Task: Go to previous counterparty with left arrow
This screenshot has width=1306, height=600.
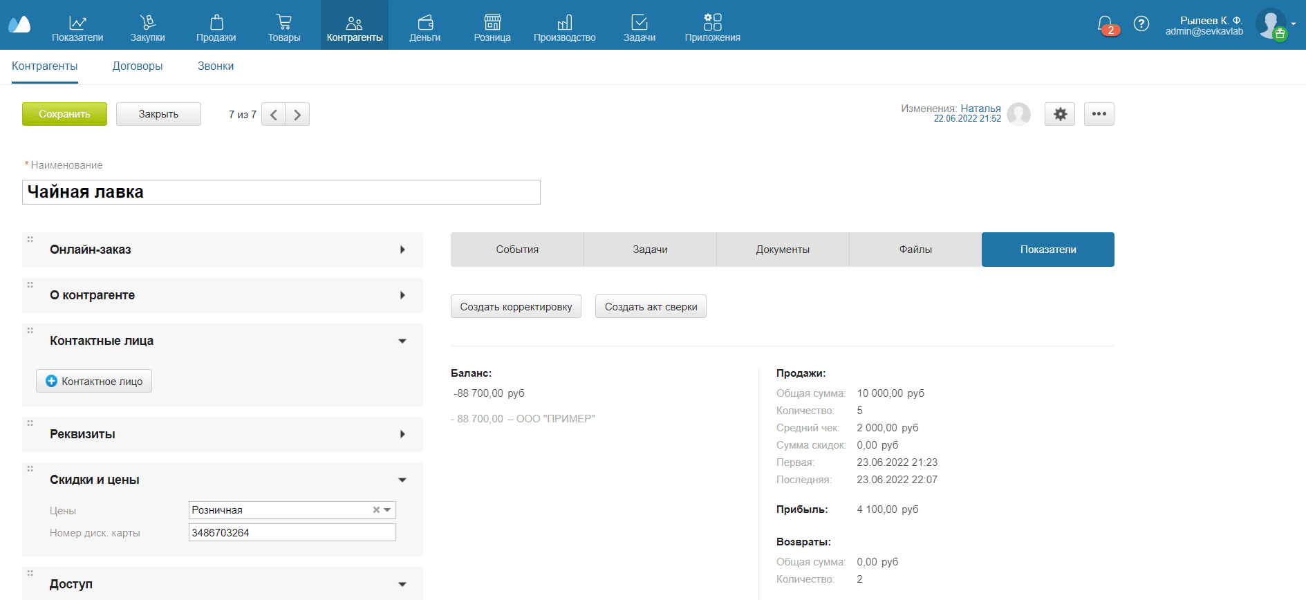Action: (274, 115)
